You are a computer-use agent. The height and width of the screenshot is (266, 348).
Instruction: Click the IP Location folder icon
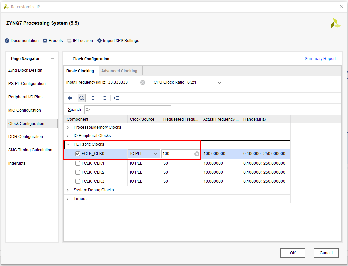(69, 41)
